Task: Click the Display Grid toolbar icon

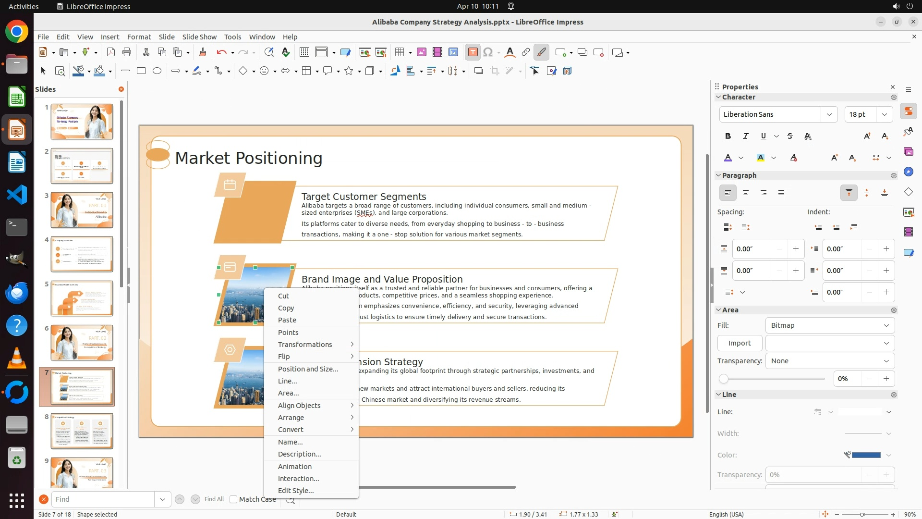Action: coord(304,52)
